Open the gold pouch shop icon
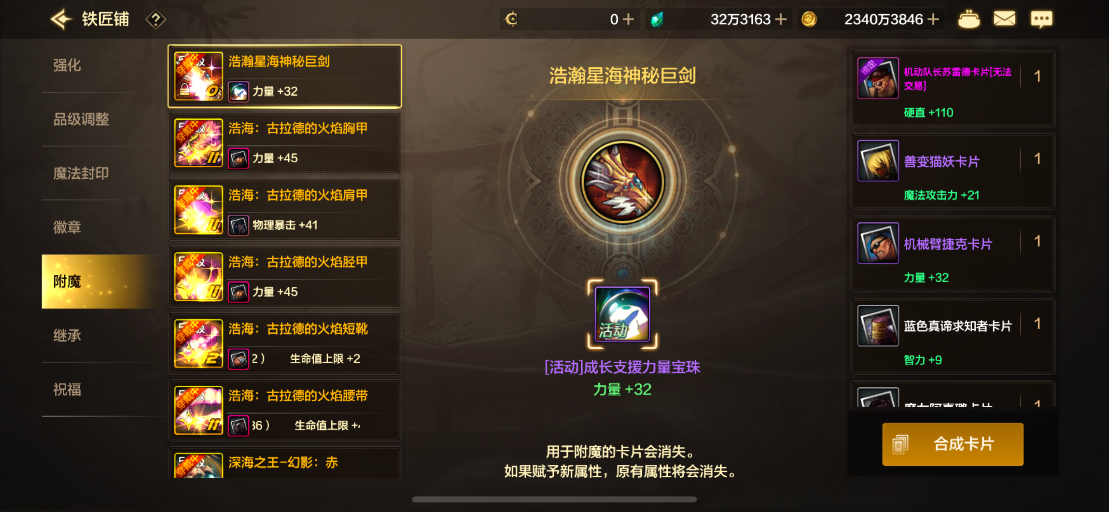This screenshot has height=512, width=1109. 968,20
